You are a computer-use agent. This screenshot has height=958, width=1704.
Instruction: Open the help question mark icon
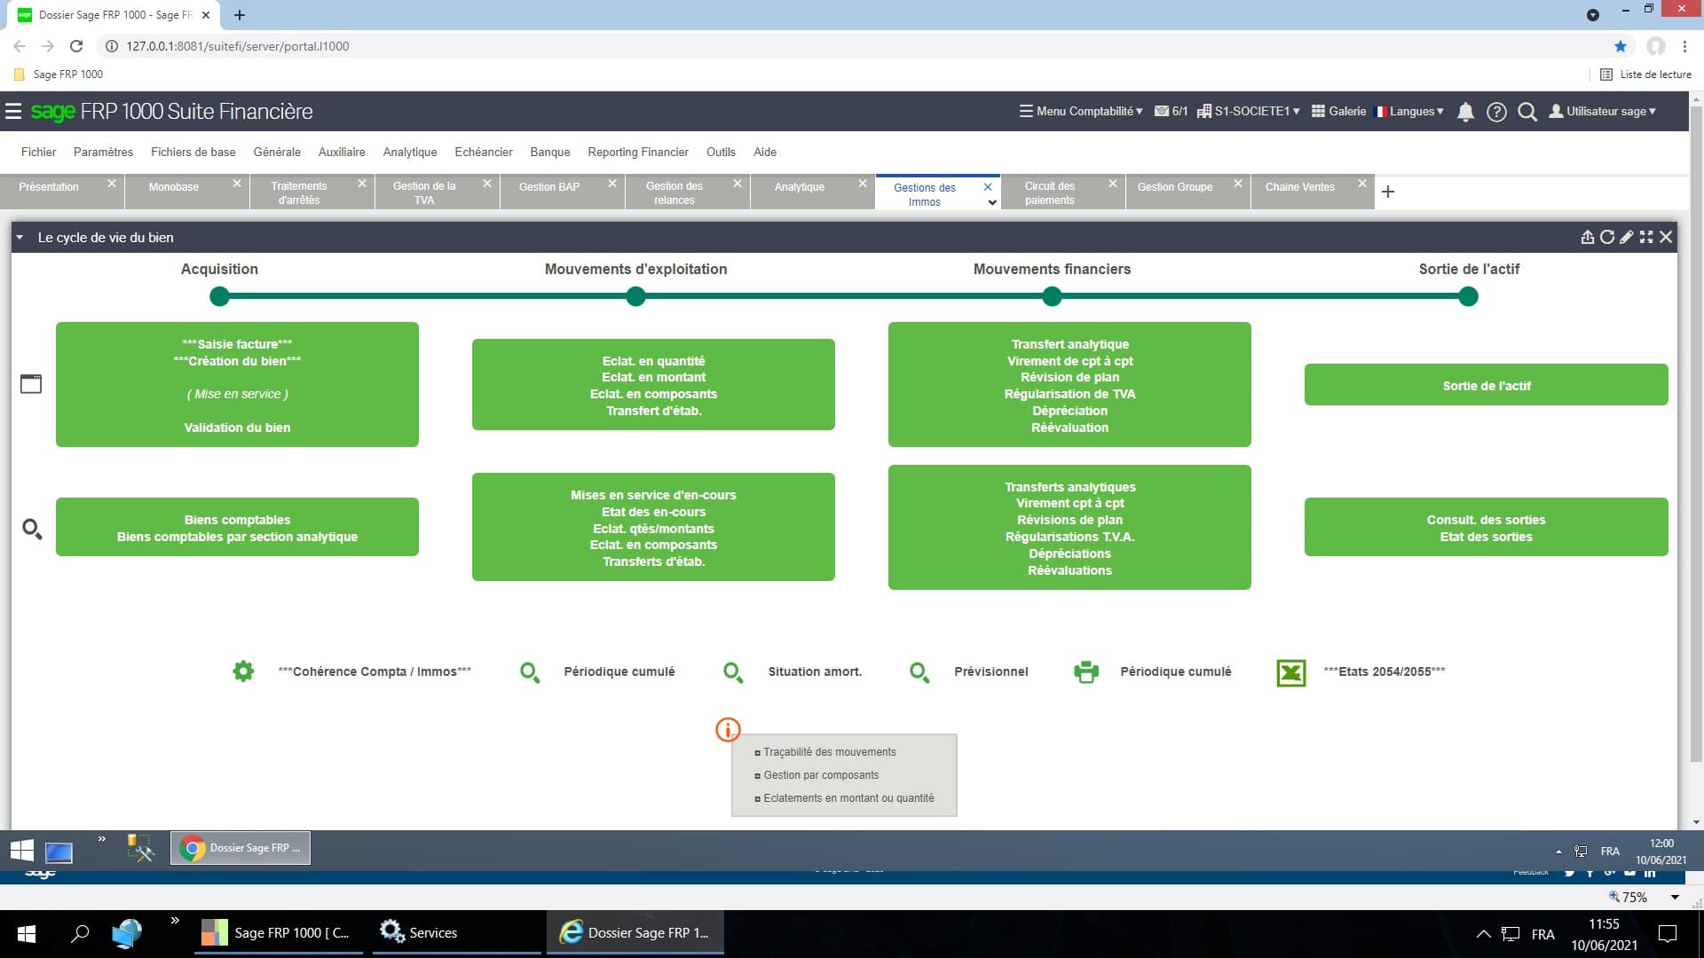point(1496,112)
